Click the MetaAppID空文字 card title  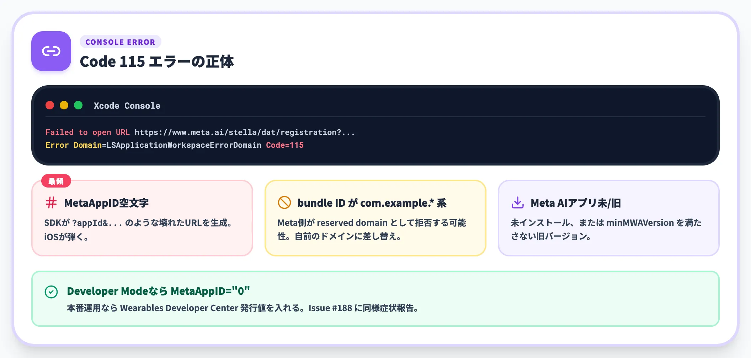[x=106, y=203]
